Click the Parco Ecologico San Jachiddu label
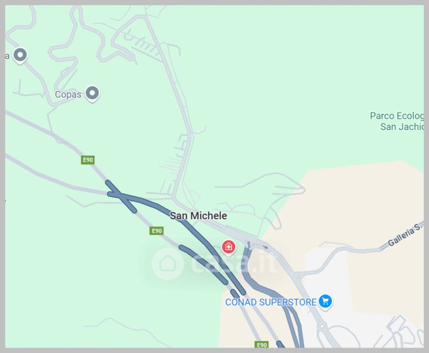The image size is (429, 353). [x=397, y=121]
